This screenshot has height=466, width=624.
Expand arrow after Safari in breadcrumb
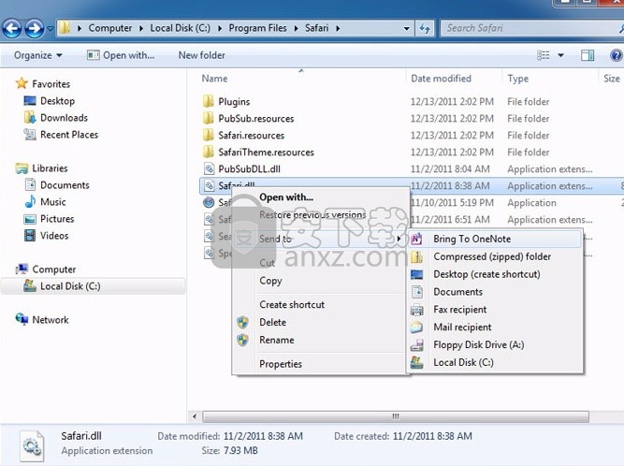[x=338, y=29]
